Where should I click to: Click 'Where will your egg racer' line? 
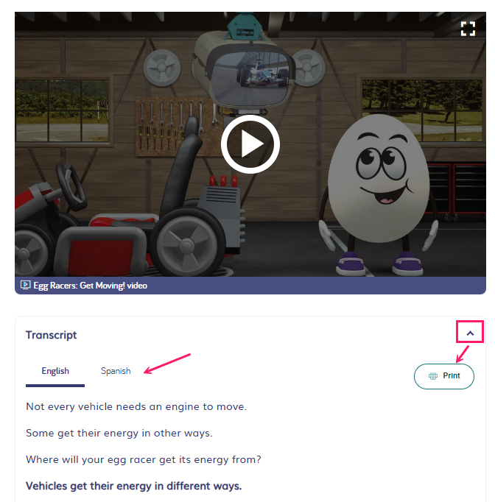[x=144, y=460]
